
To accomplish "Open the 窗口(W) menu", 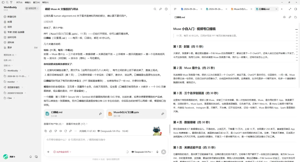I will point(36,2).
